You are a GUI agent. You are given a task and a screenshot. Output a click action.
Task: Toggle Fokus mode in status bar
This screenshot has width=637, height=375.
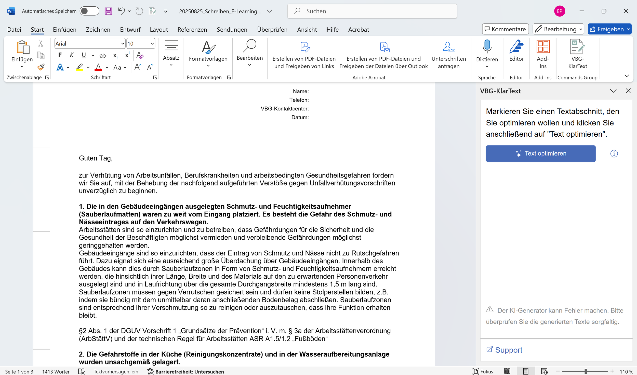click(x=483, y=371)
